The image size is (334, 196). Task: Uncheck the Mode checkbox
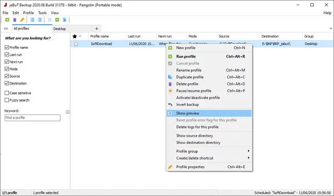[x=7, y=69]
